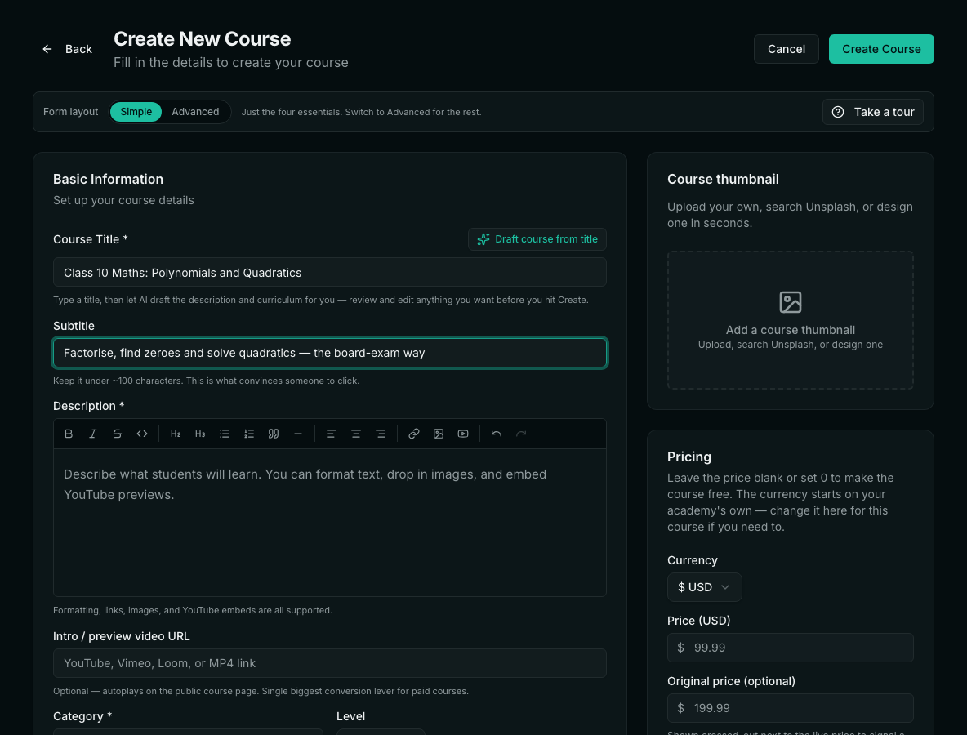This screenshot has width=967, height=735.
Task: Click the Create Course button
Action: point(880,49)
